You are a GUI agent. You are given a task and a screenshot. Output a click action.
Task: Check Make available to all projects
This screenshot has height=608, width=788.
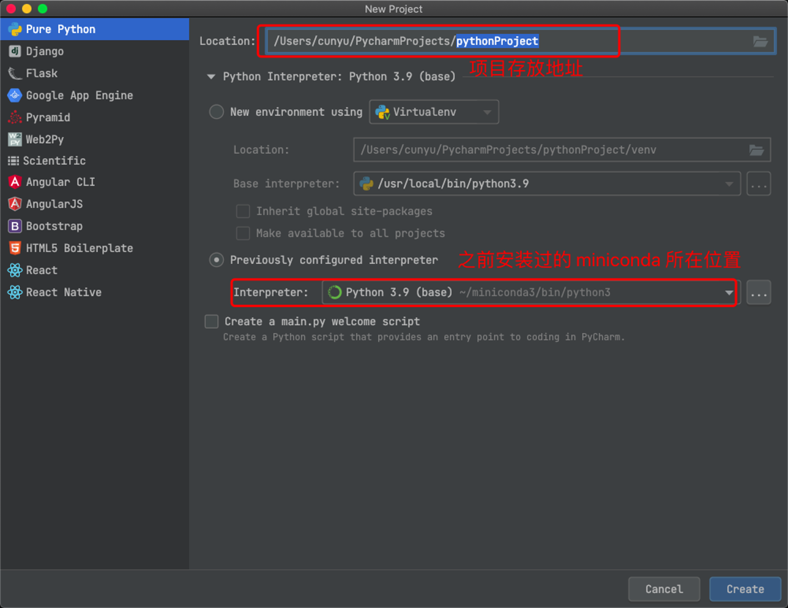tap(243, 233)
